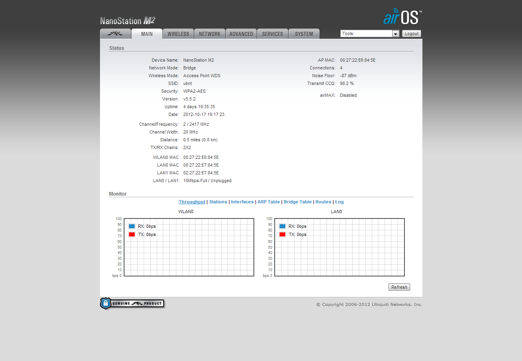Click the WLAN0 graph title
The image size is (522, 361).
(186, 212)
